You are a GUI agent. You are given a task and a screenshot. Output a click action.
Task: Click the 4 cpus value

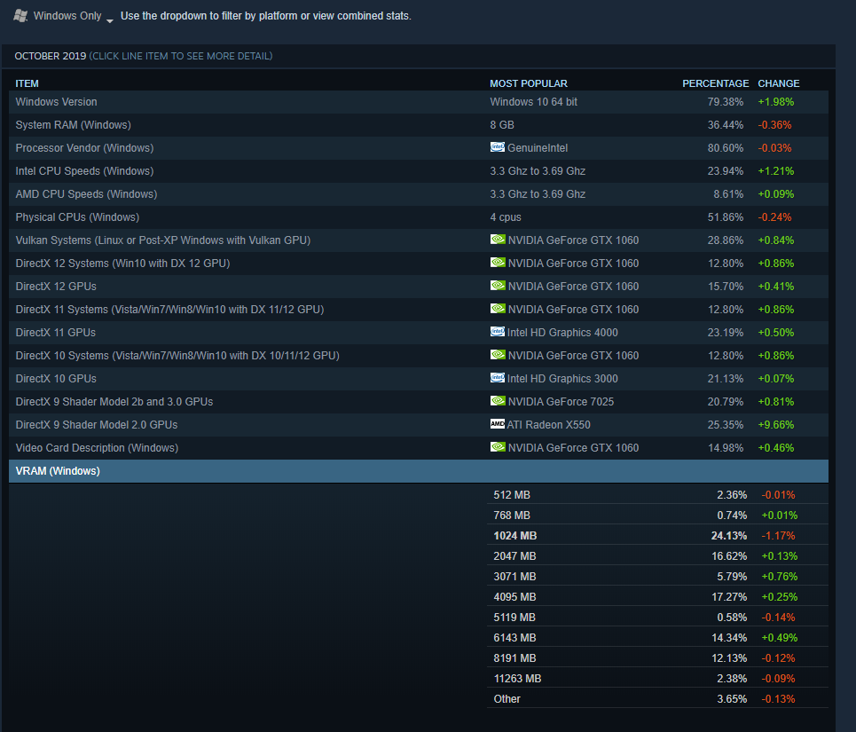[x=506, y=217]
